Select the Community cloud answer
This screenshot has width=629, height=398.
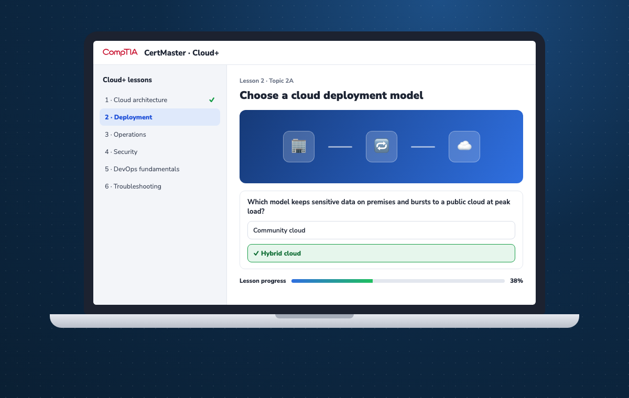381,230
